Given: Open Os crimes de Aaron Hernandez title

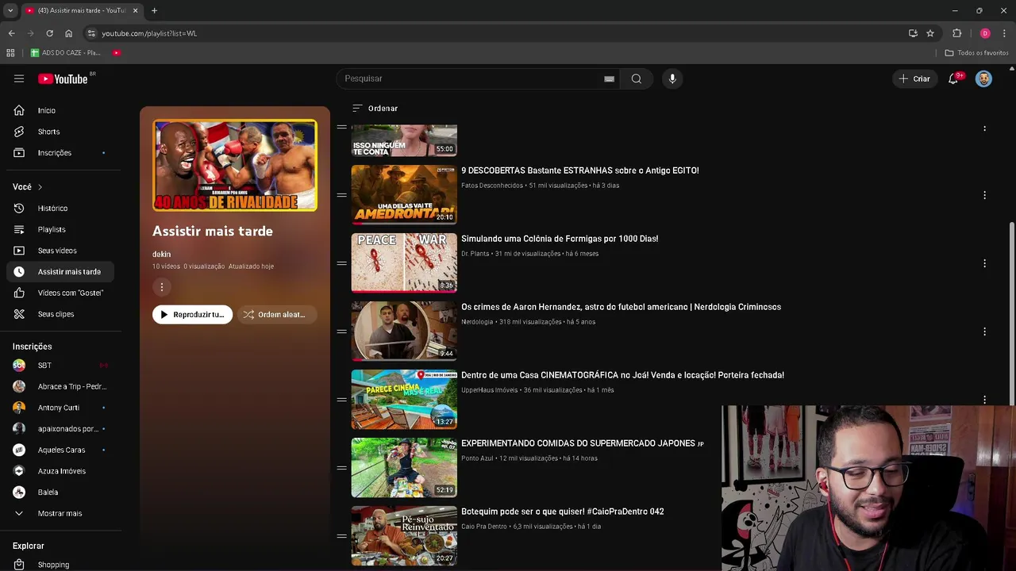Looking at the screenshot, I should (621, 307).
